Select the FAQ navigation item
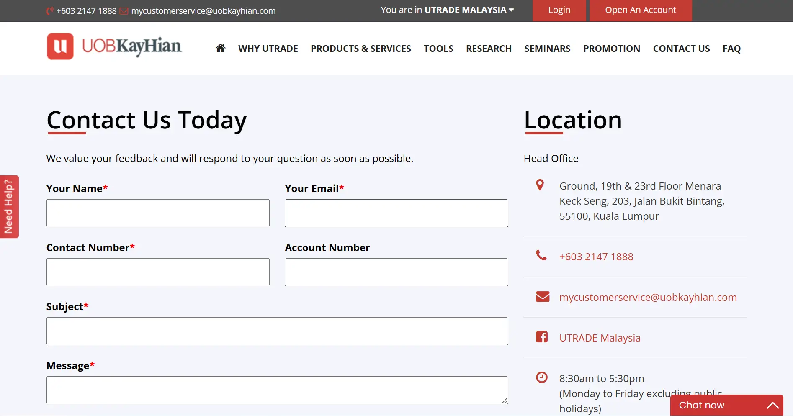This screenshot has height=416, width=793. 731,49
